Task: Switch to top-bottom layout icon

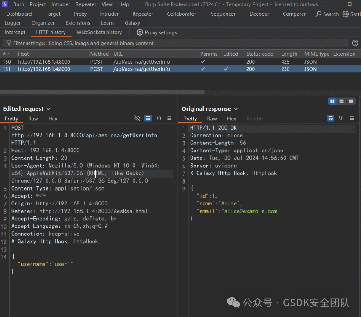Action: 342,101
